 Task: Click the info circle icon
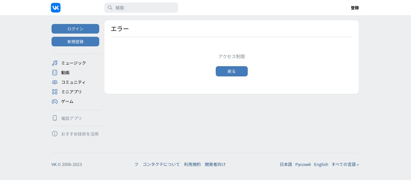[55, 134]
